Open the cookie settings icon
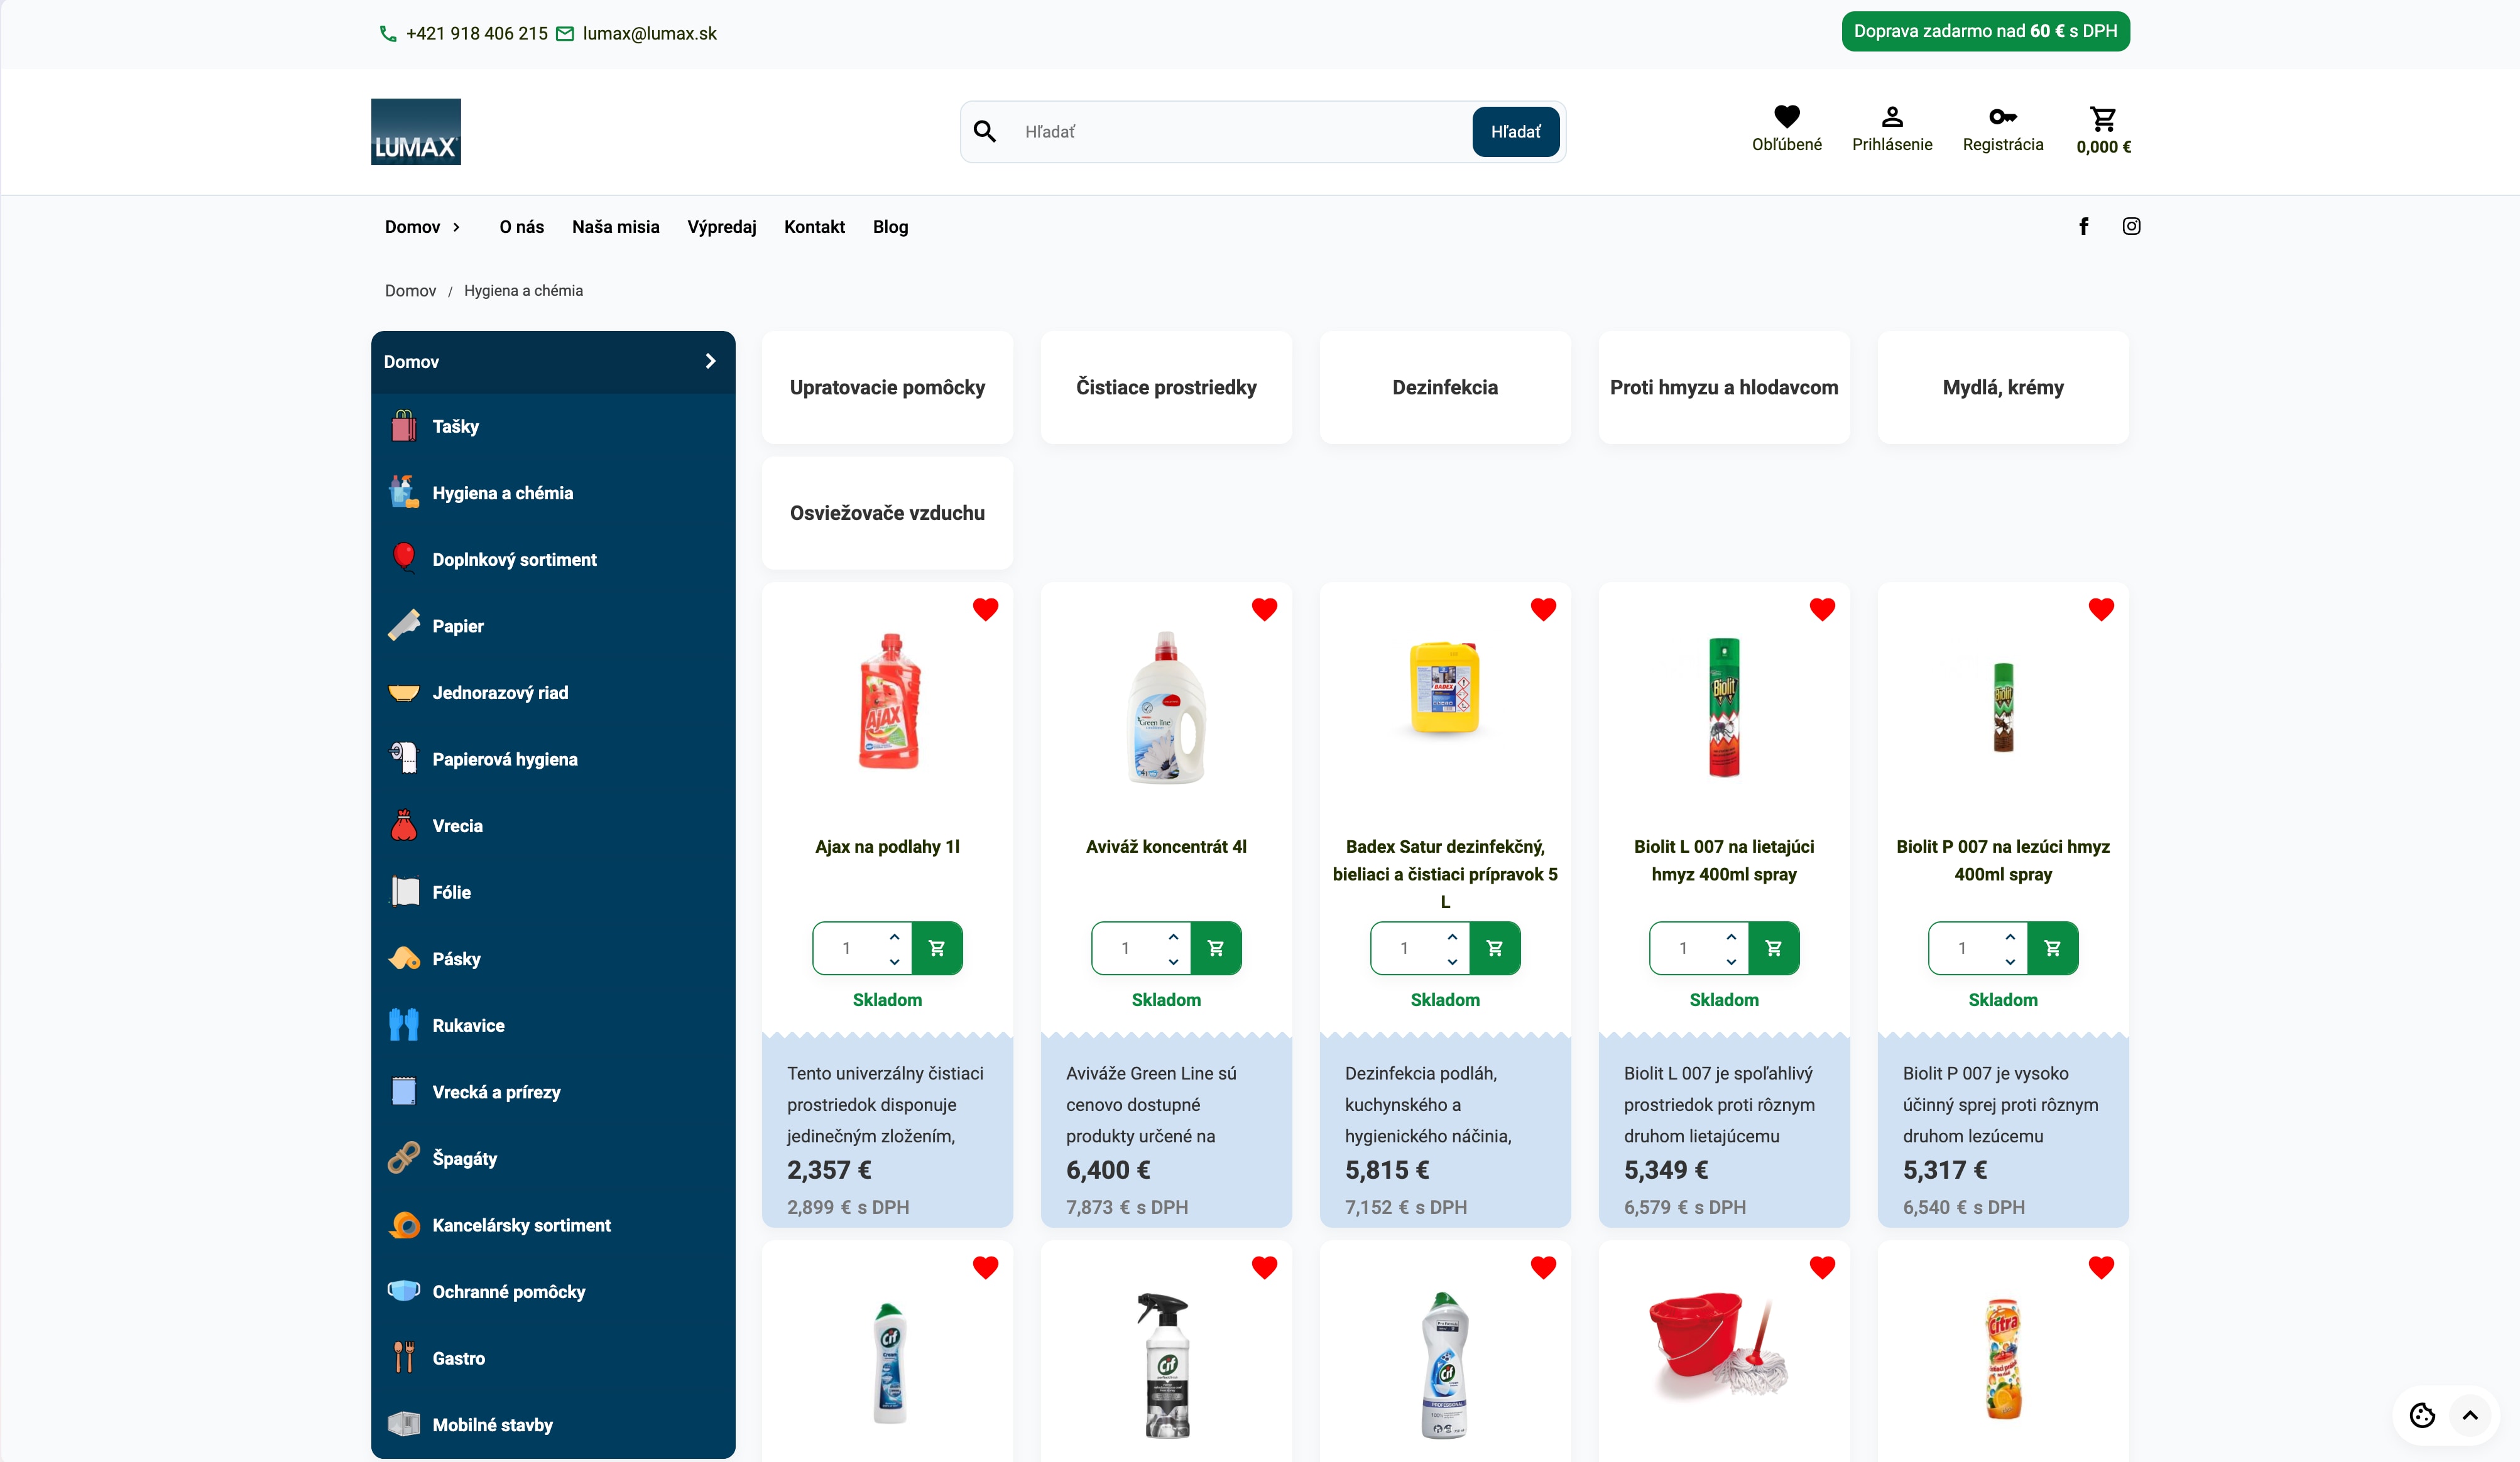Screen dimensions: 2520x1462 [2421, 1415]
